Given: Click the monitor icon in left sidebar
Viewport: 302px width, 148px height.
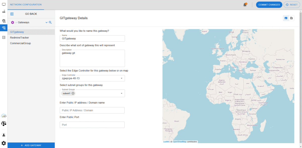Looking at the screenshot, I should [x=4, y=4].
